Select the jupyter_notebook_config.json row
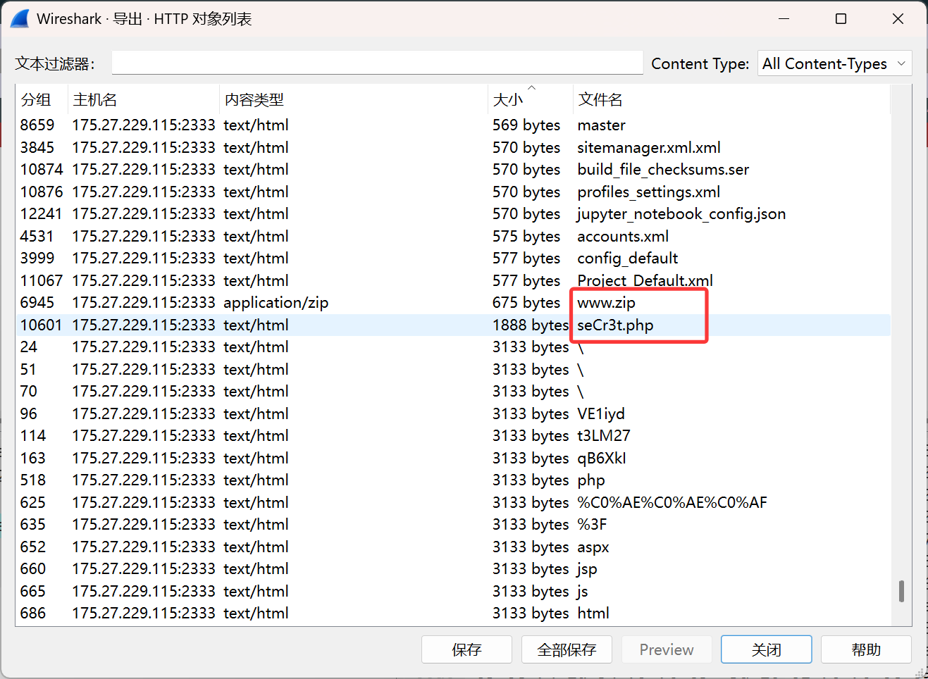The width and height of the screenshot is (928, 679). [x=453, y=214]
